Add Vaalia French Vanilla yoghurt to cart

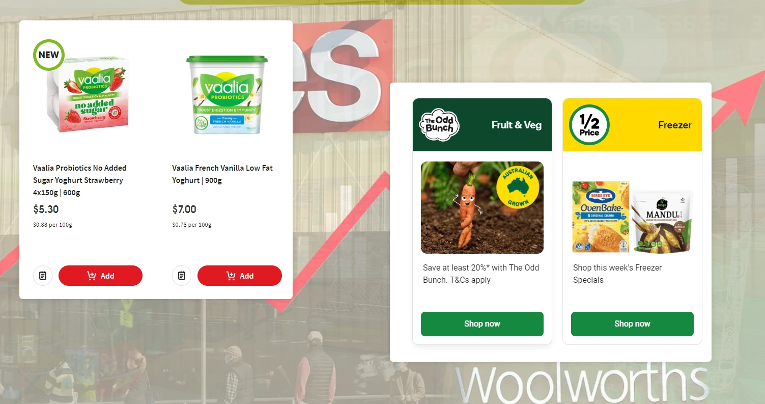tap(240, 276)
